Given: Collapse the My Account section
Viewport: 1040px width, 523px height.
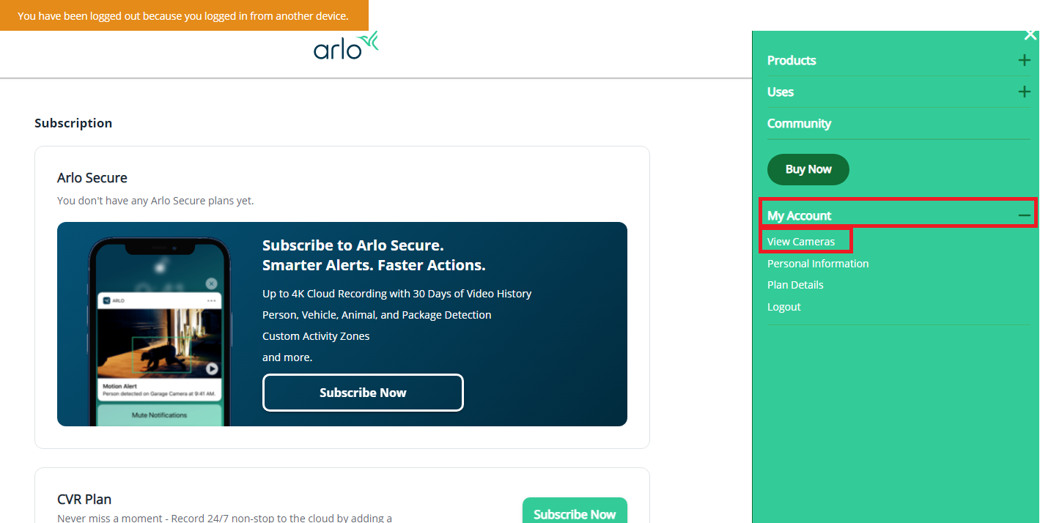Looking at the screenshot, I should pyautogui.click(x=1024, y=215).
